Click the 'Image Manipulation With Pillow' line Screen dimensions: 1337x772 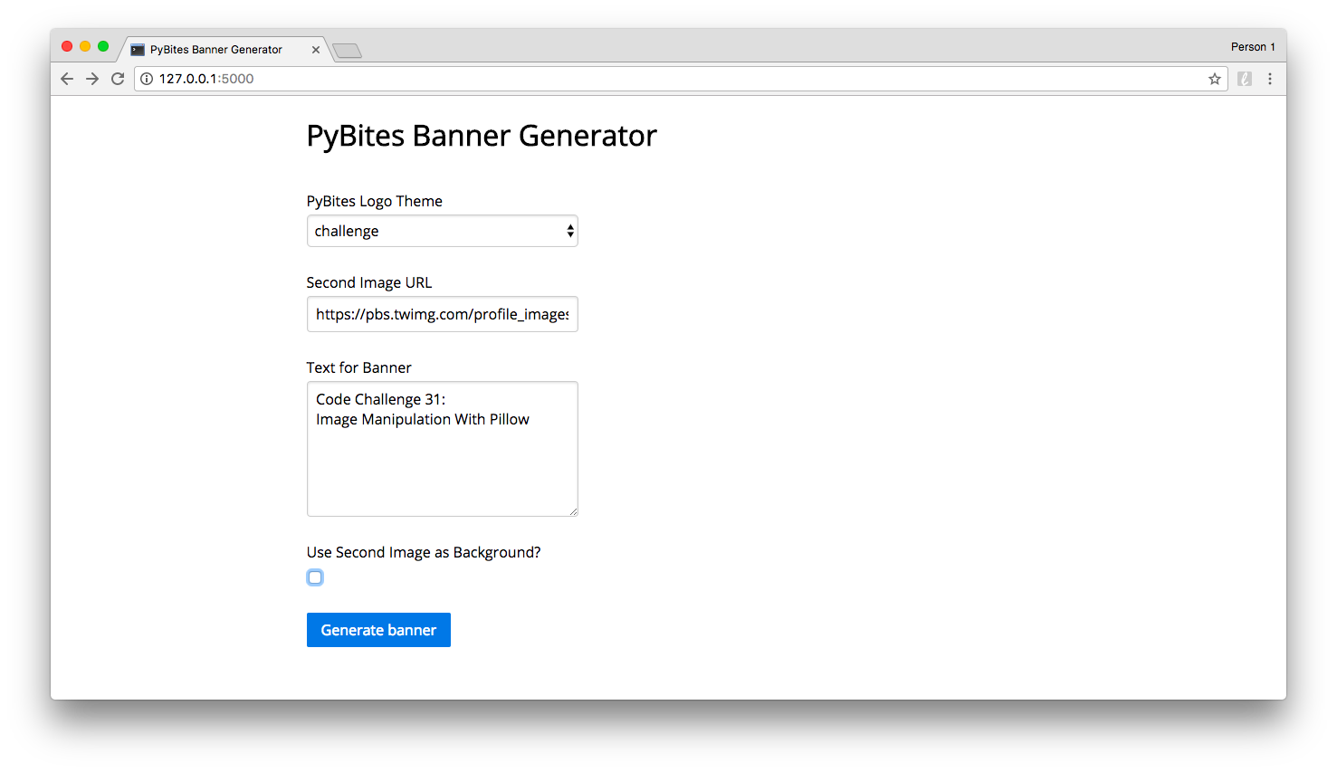point(423,419)
